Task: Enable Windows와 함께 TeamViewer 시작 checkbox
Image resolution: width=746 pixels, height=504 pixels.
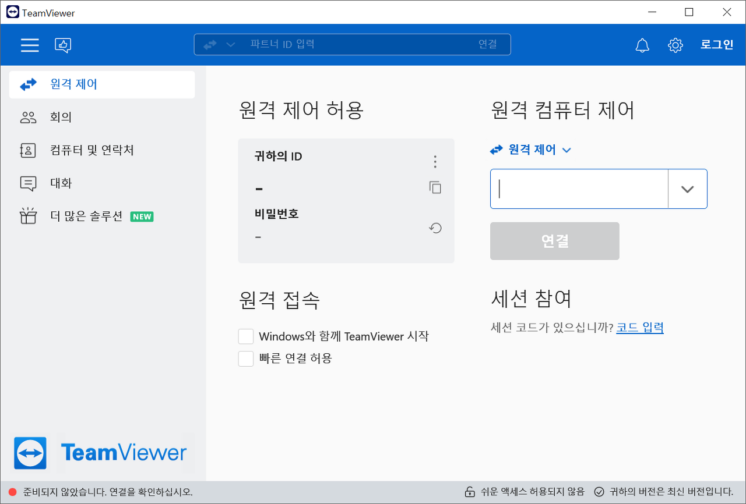Action: tap(246, 336)
